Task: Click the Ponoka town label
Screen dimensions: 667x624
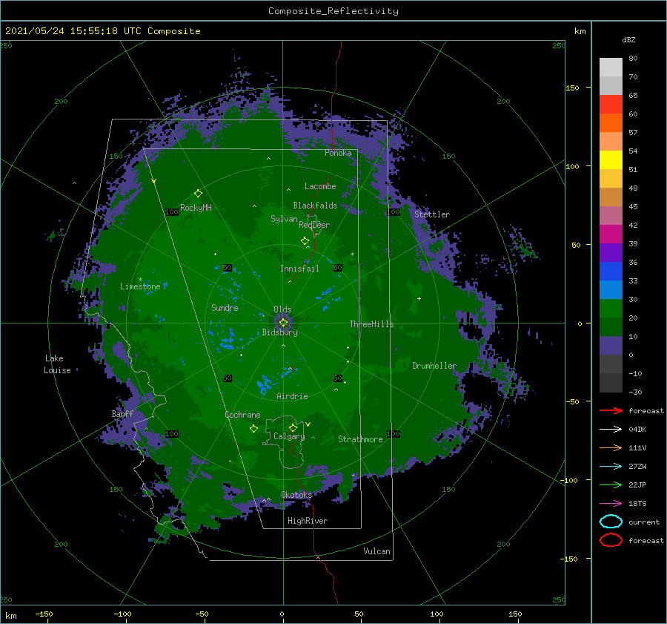Action: [x=338, y=153]
